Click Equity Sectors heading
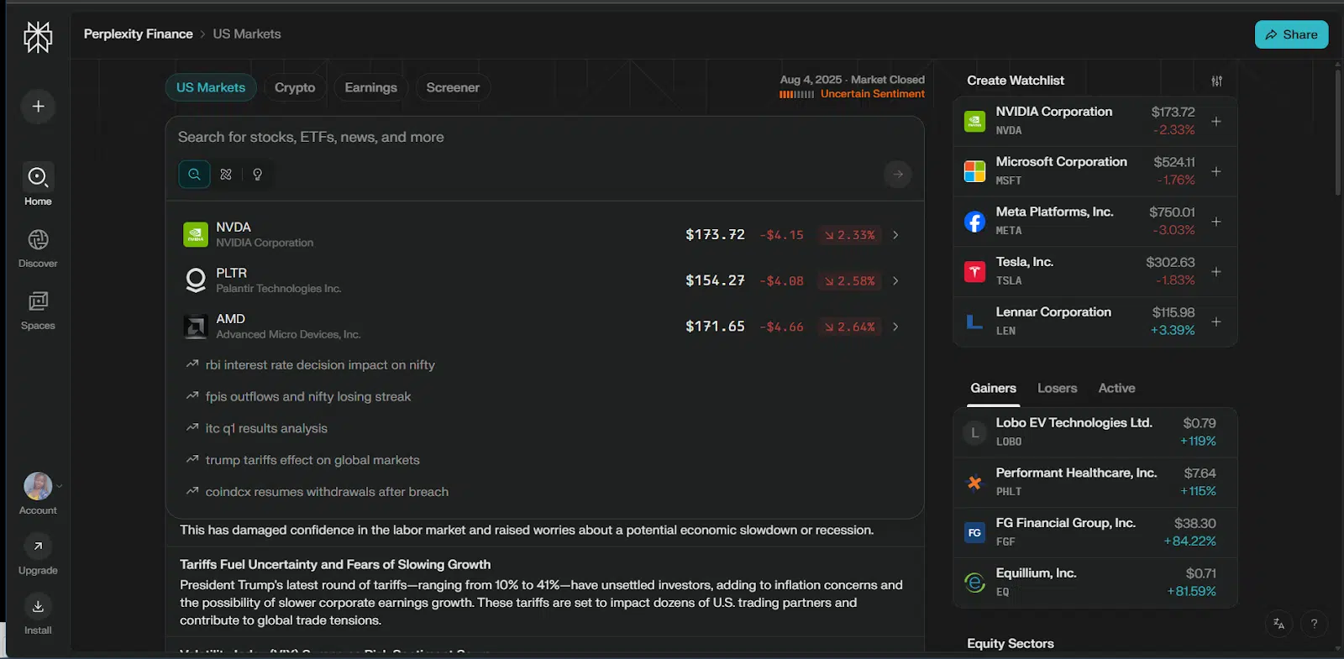 (1010, 644)
